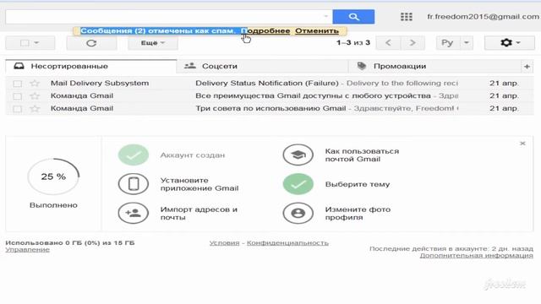Click the green checkmark for 'Аккаунт создан'
541x304 pixels.
tap(134, 155)
